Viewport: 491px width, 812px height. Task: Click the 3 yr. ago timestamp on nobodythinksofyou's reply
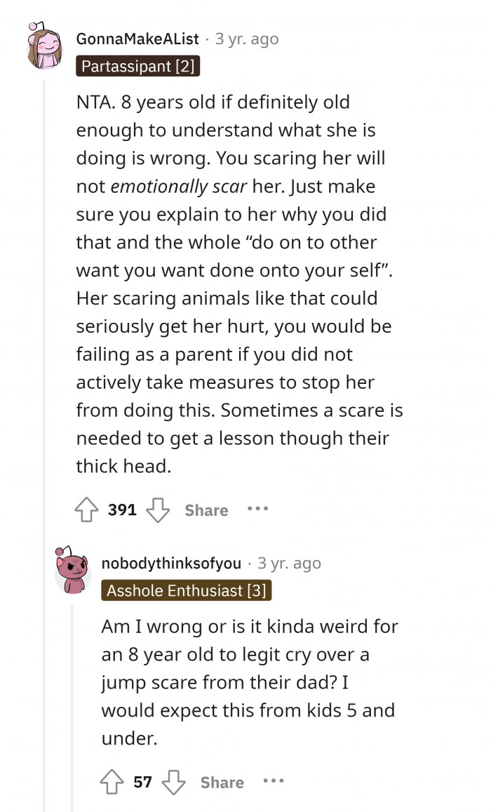(289, 563)
